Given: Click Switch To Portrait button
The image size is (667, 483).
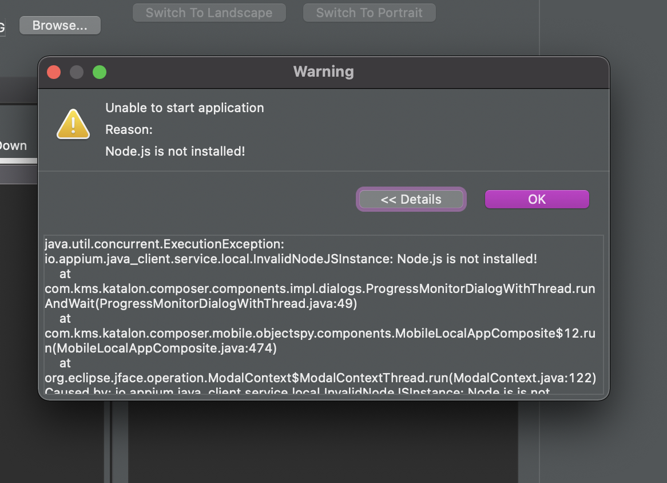Looking at the screenshot, I should (369, 13).
